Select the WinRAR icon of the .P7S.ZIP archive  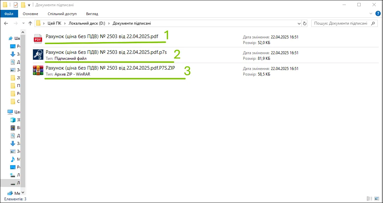[38, 70]
